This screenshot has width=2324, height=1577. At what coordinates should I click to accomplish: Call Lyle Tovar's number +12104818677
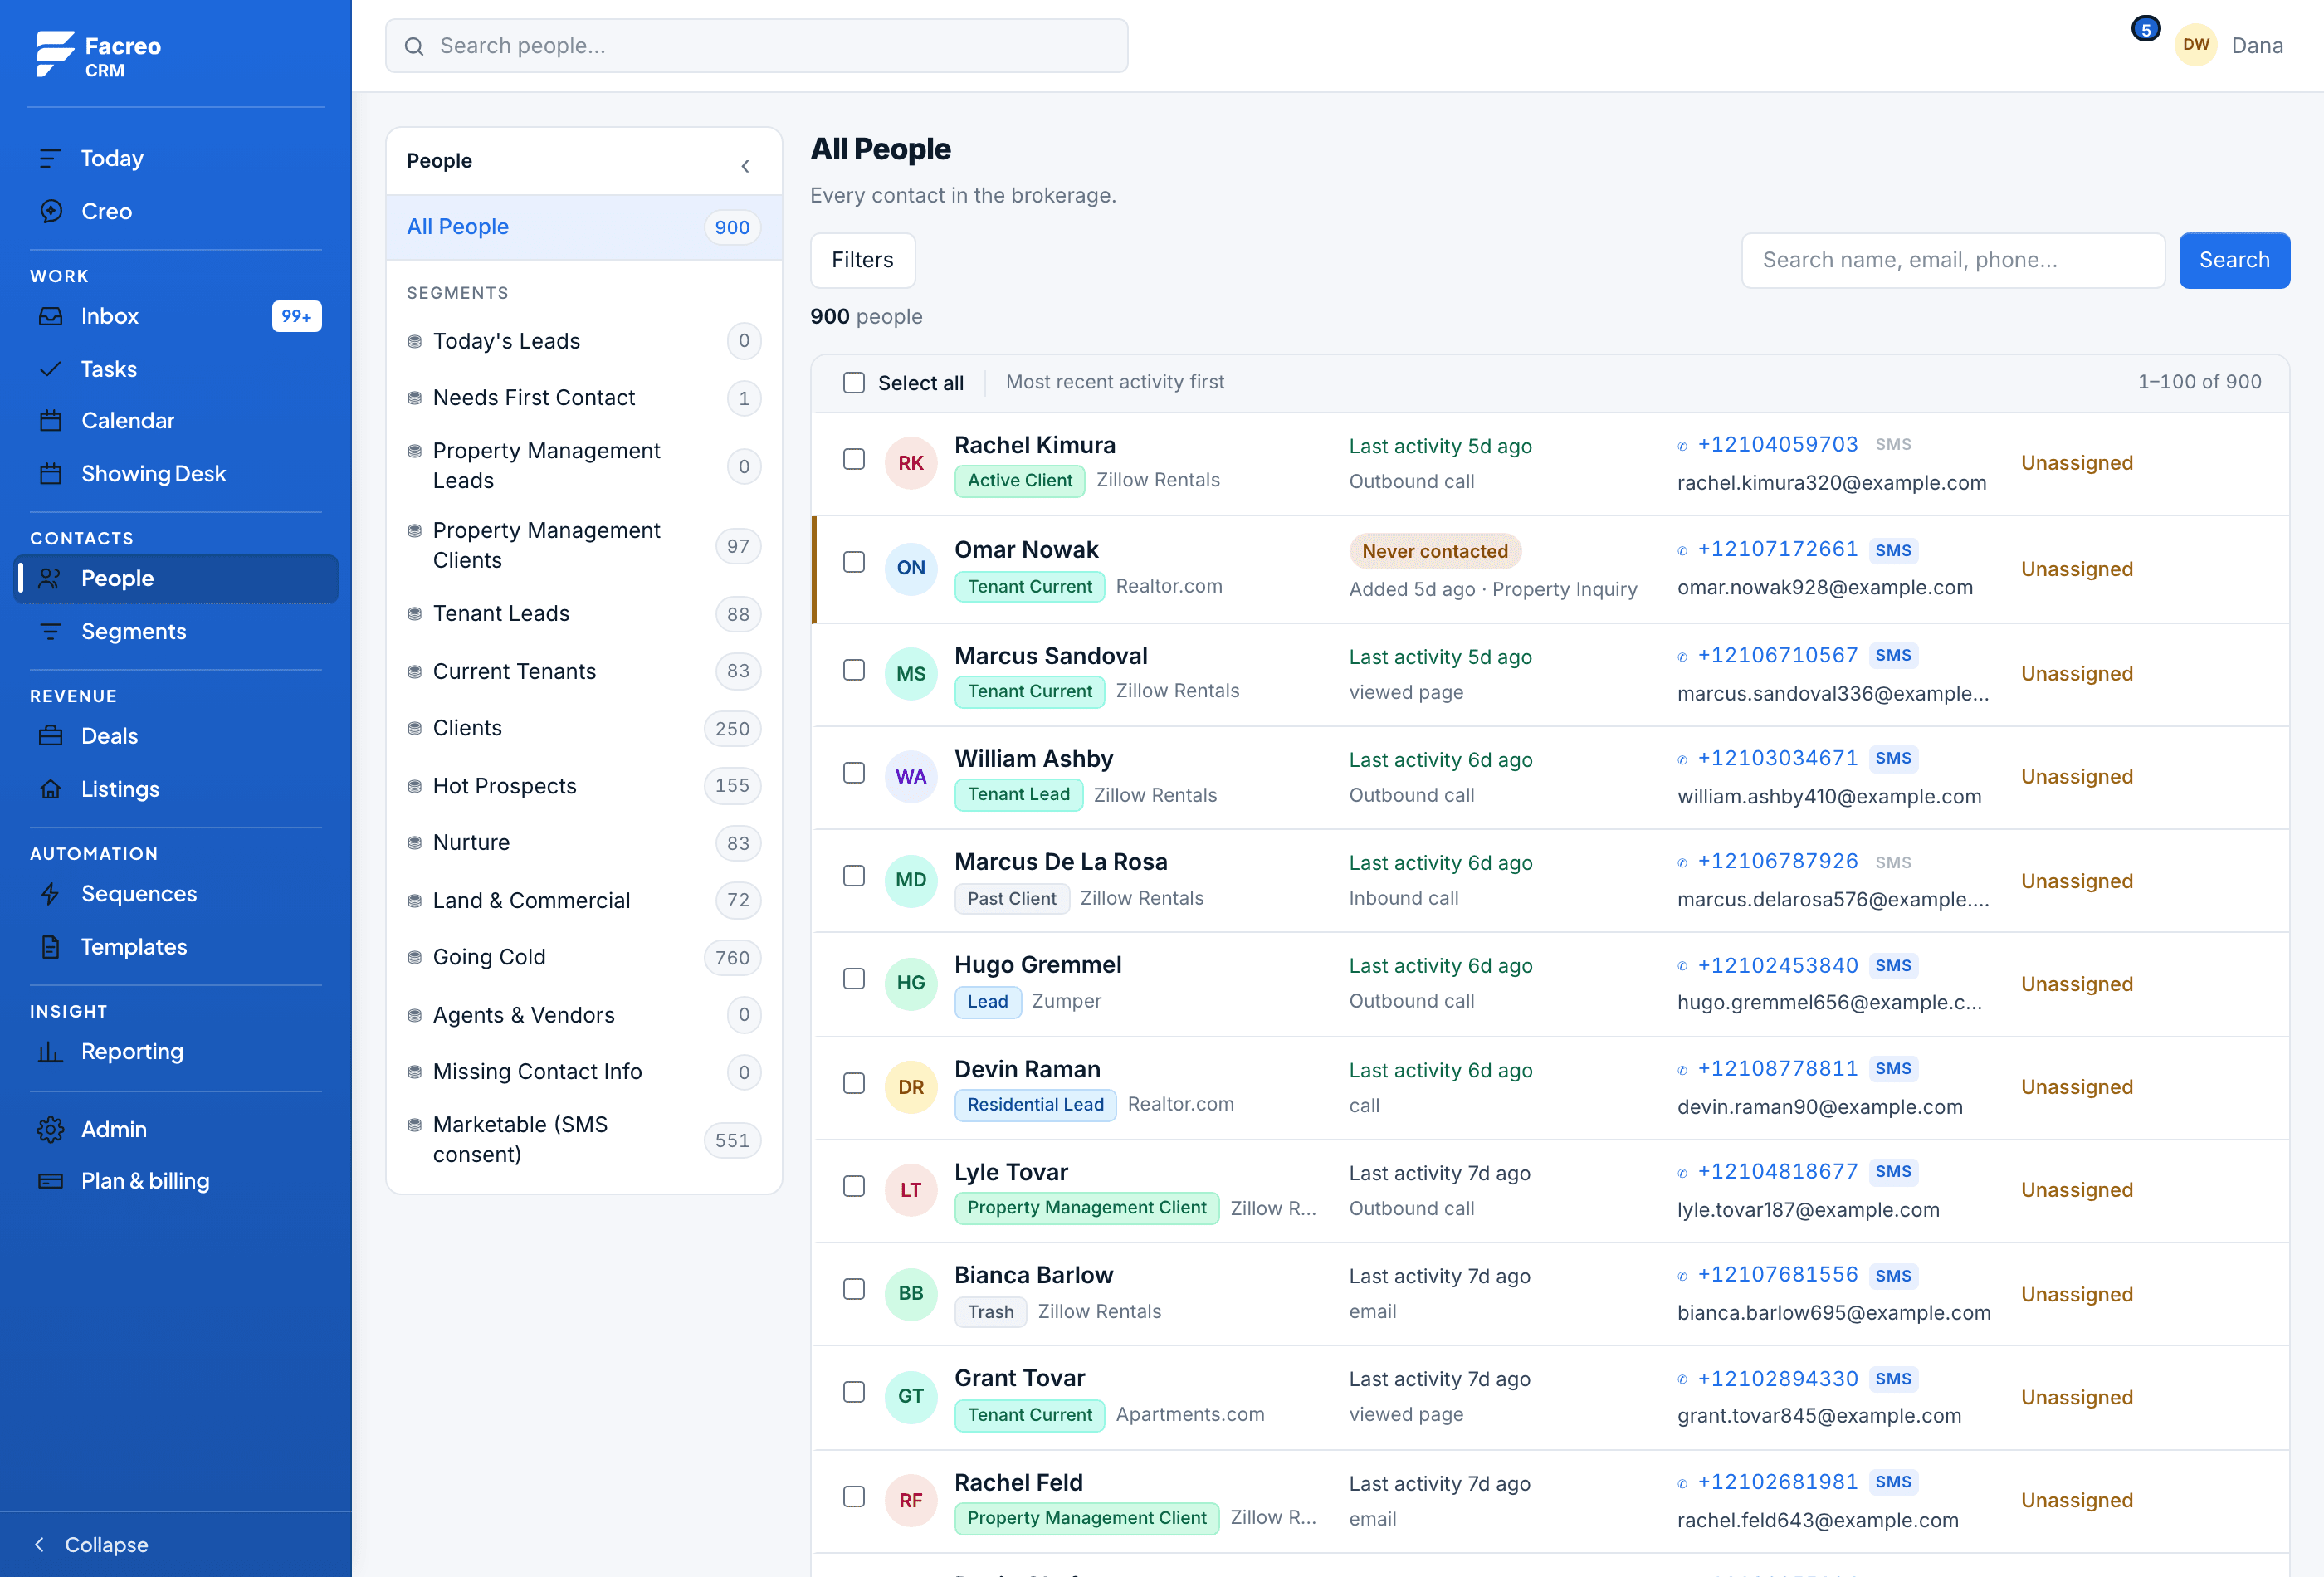pos(1777,1171)
